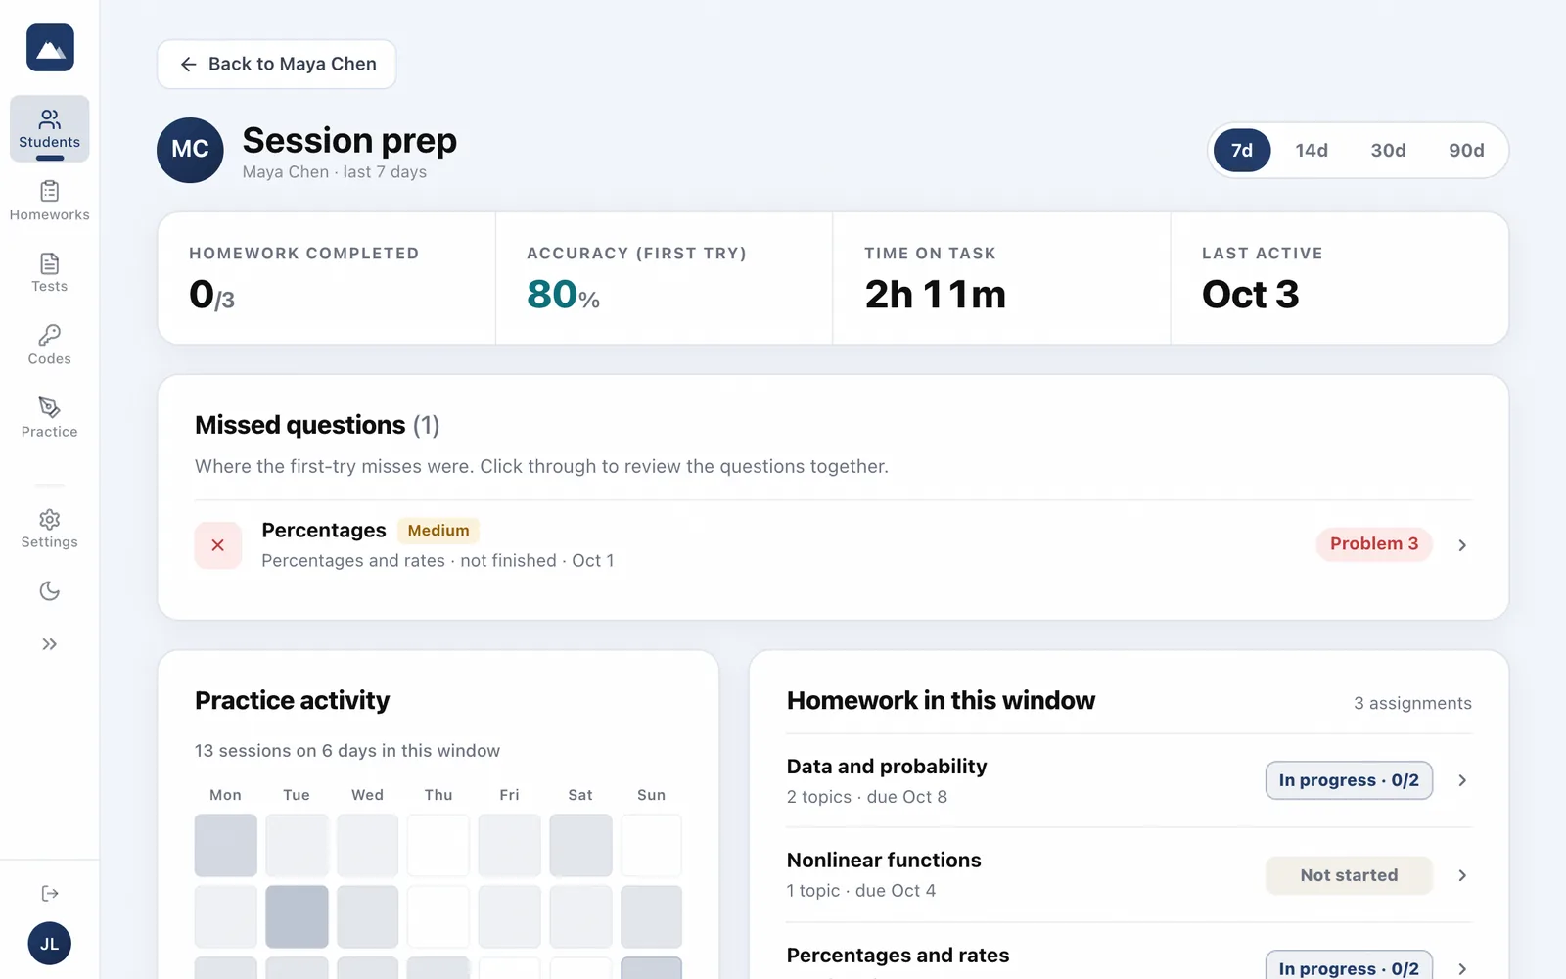Expand the Percentages missed question chevron
The image size is (1566, 979).
click(x=1462, y=545)
